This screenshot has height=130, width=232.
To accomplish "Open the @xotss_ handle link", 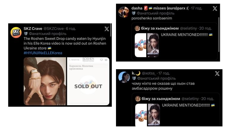I will coord(149,73).
